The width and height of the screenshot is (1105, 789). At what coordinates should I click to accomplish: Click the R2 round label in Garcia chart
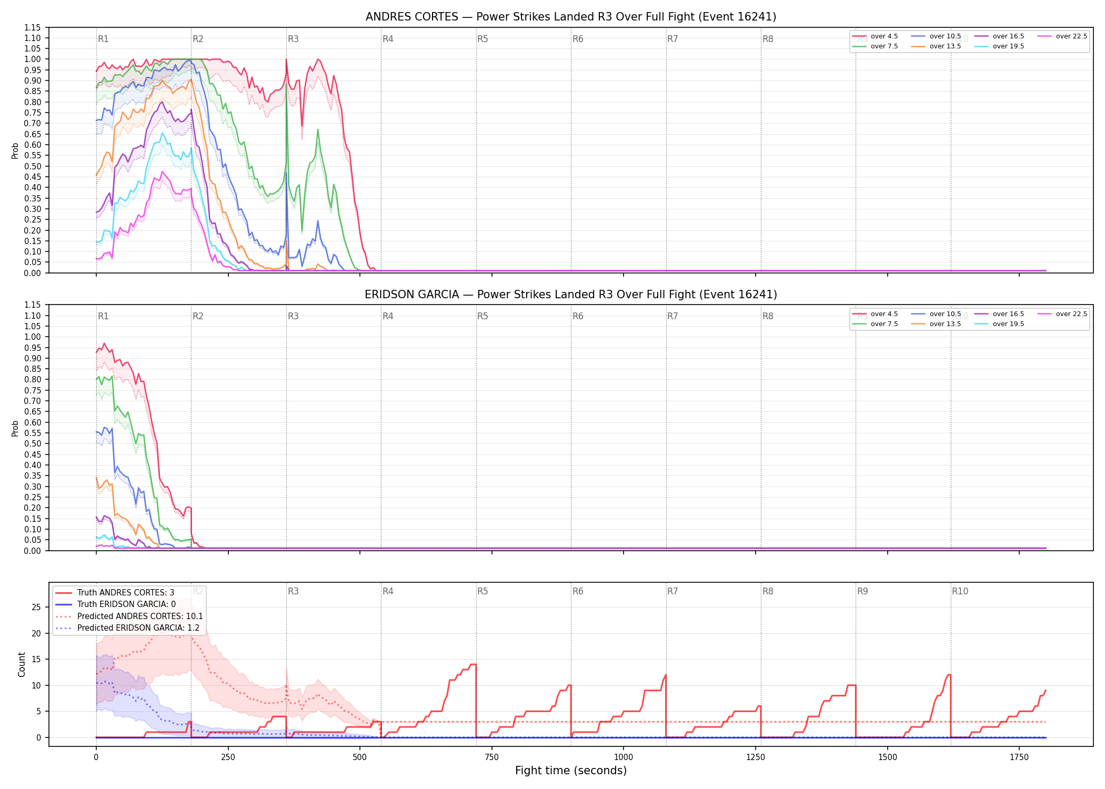[x=198, y=316]
